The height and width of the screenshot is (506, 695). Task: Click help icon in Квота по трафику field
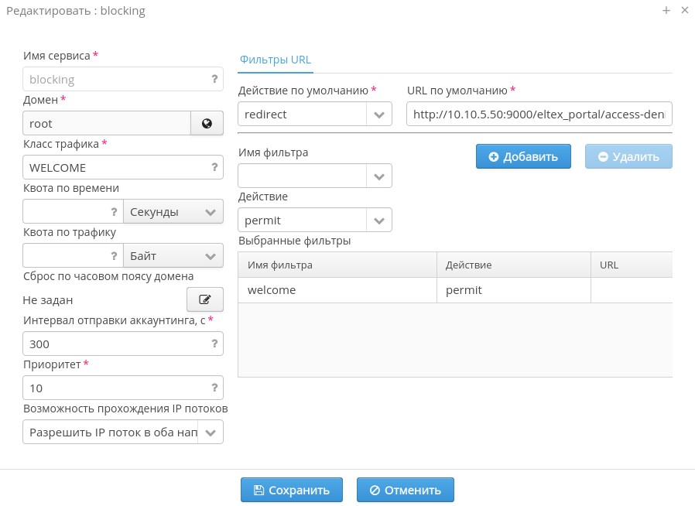tap(114, 255)
